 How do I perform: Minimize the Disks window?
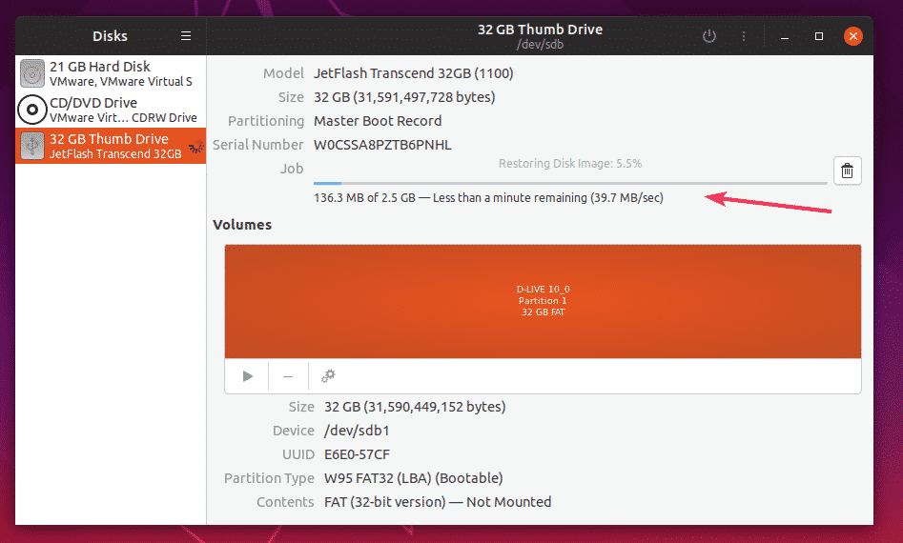pos(785,36)
